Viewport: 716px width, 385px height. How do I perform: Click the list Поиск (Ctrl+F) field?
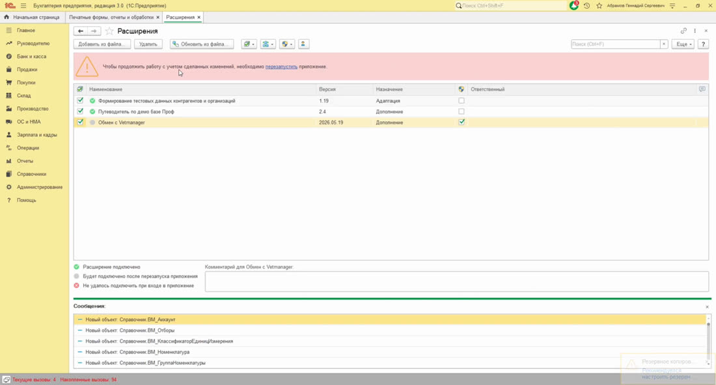[616, 44]
